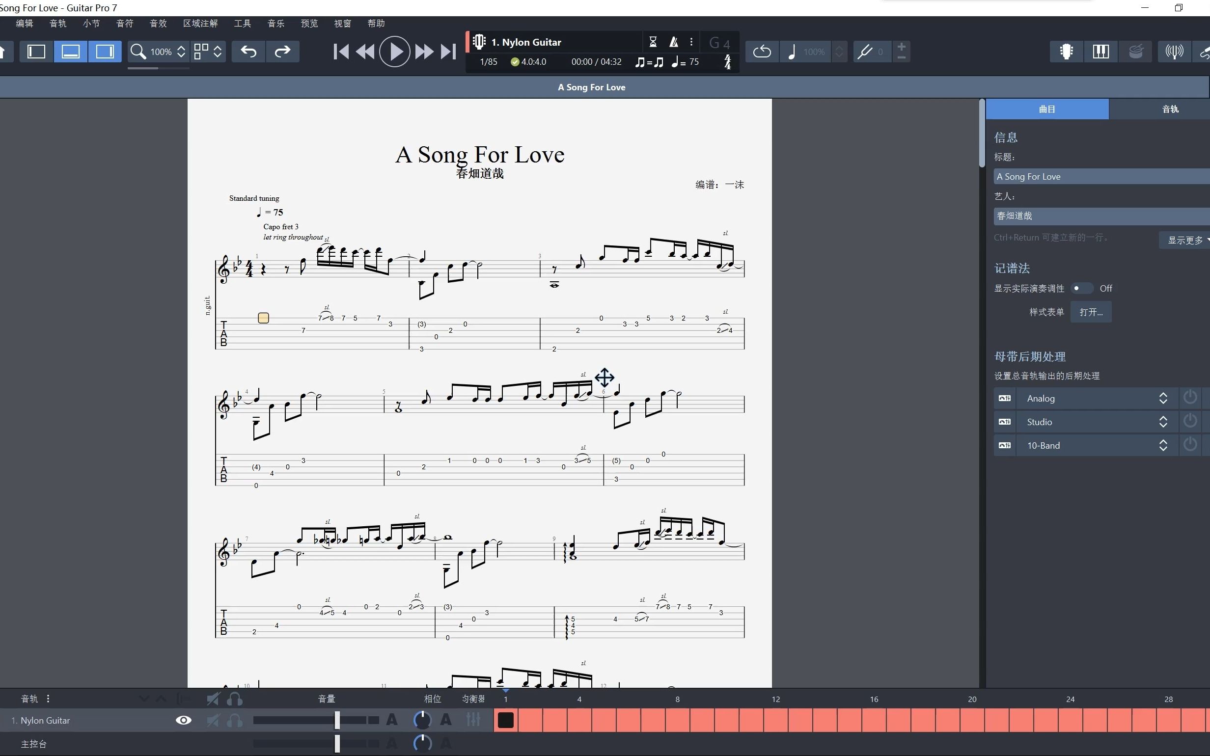Click the Nylon Guitar volume slider
Screen dimensions: 1210x756
pos(316,721)
